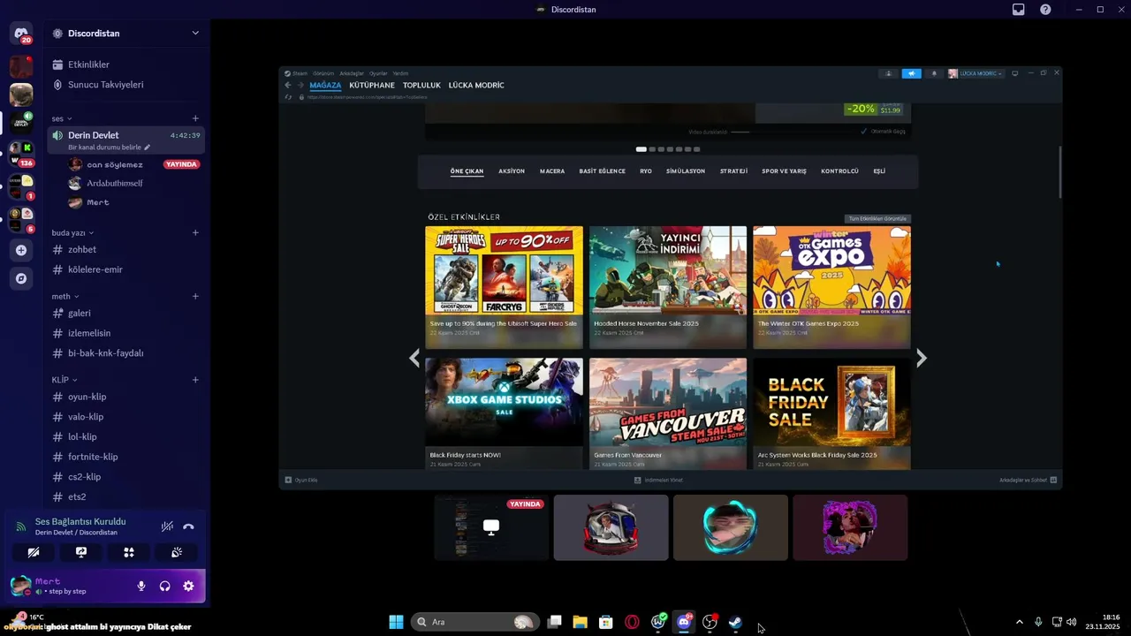Click Windows taskbar search box
This screenshot has height=636, width=1131.
pos(475,622)
